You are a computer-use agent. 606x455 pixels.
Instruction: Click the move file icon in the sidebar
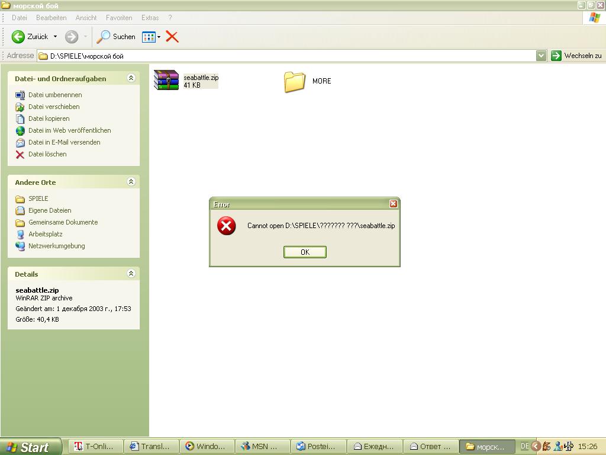(x=20, y=107)
